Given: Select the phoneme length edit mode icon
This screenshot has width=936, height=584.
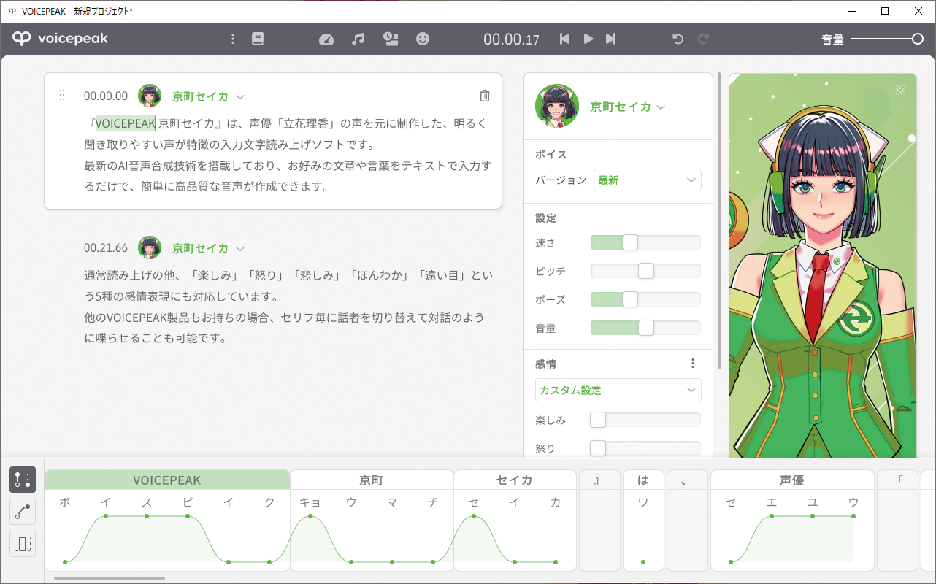Looking at the screenshot, I should (x=23, y=544).
